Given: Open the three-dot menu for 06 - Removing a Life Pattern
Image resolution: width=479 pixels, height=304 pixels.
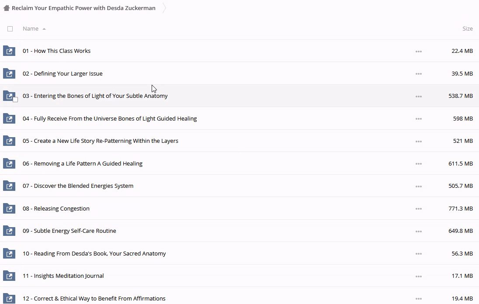Looking at the screenshot, I should (418, 164).
